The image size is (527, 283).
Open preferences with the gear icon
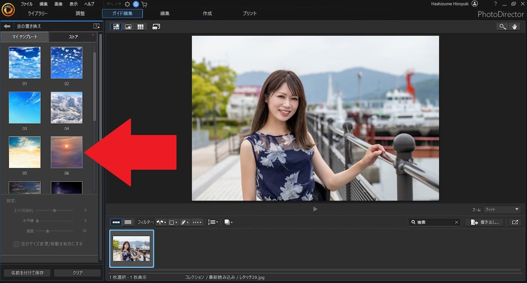tap(127, 4)
